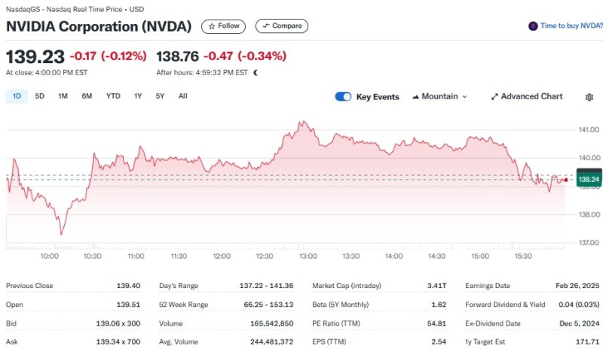The width and height of the screenshot is (603, 352).
Task: Open chart settings gear icon
Action: tap(589, 97)
